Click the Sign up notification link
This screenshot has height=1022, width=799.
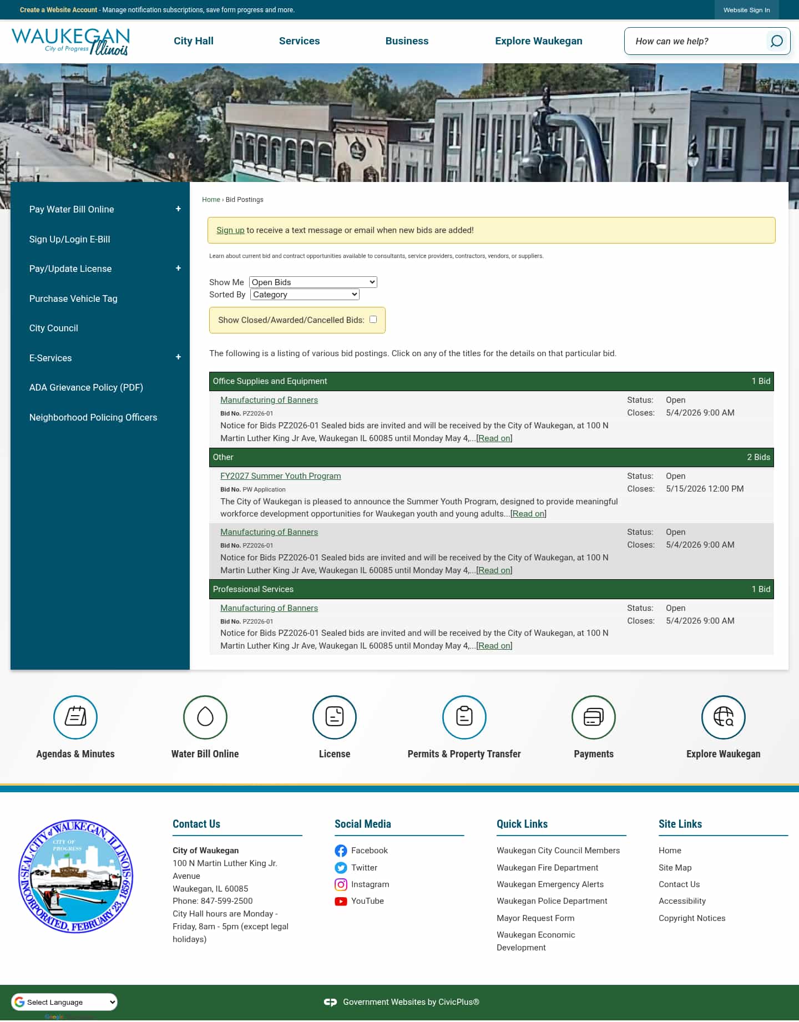[x=230, y=230]
